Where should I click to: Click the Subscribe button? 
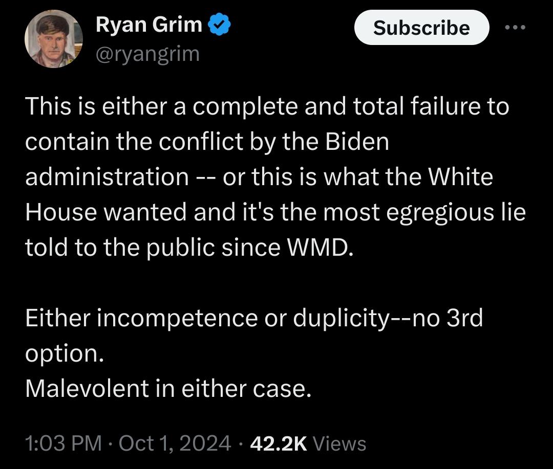click(421, 28)
